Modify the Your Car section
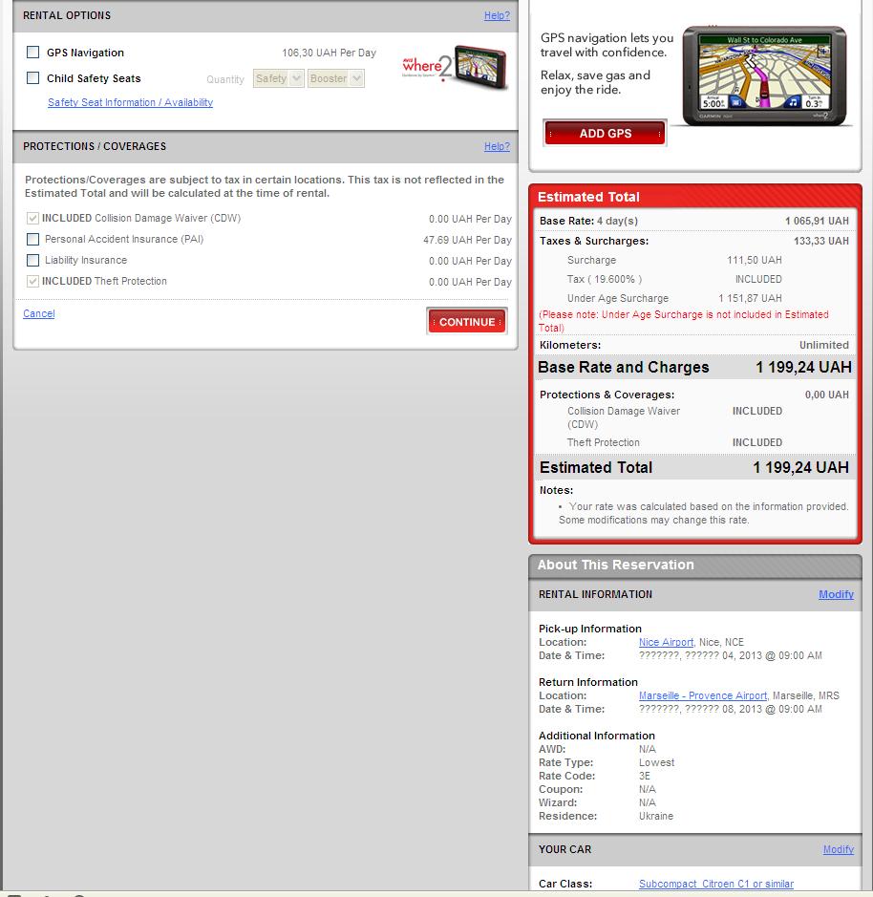The width and height of the screenshot is (873, 897). point(838,850)
